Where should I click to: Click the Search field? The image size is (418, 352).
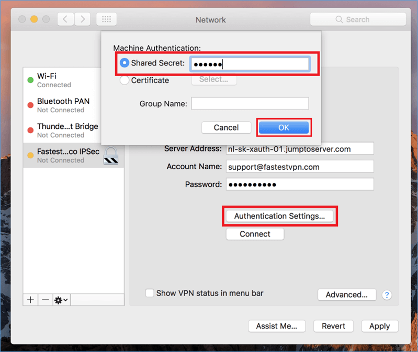[x=358, y=19]
